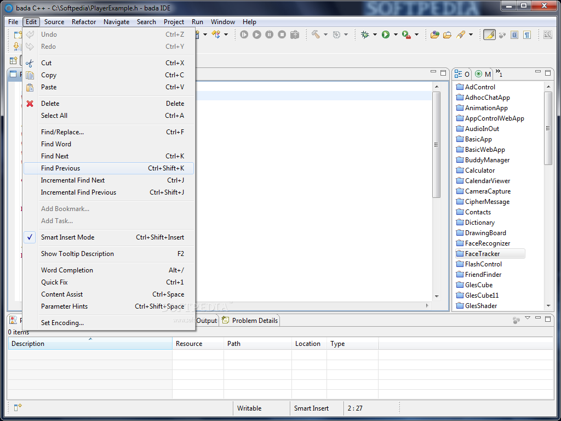
Task: Click the Run/Play debug control icon
Action: click(256, 35)
